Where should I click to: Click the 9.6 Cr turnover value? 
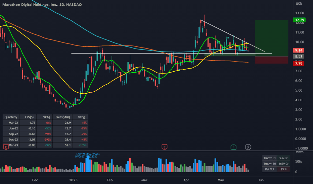coord(283,158)
